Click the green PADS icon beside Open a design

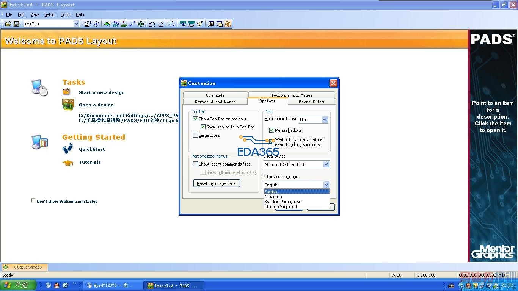pos(68,104)
